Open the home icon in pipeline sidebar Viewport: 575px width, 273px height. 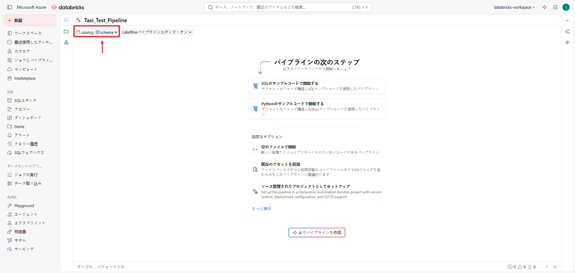click(x=66, y=20)
